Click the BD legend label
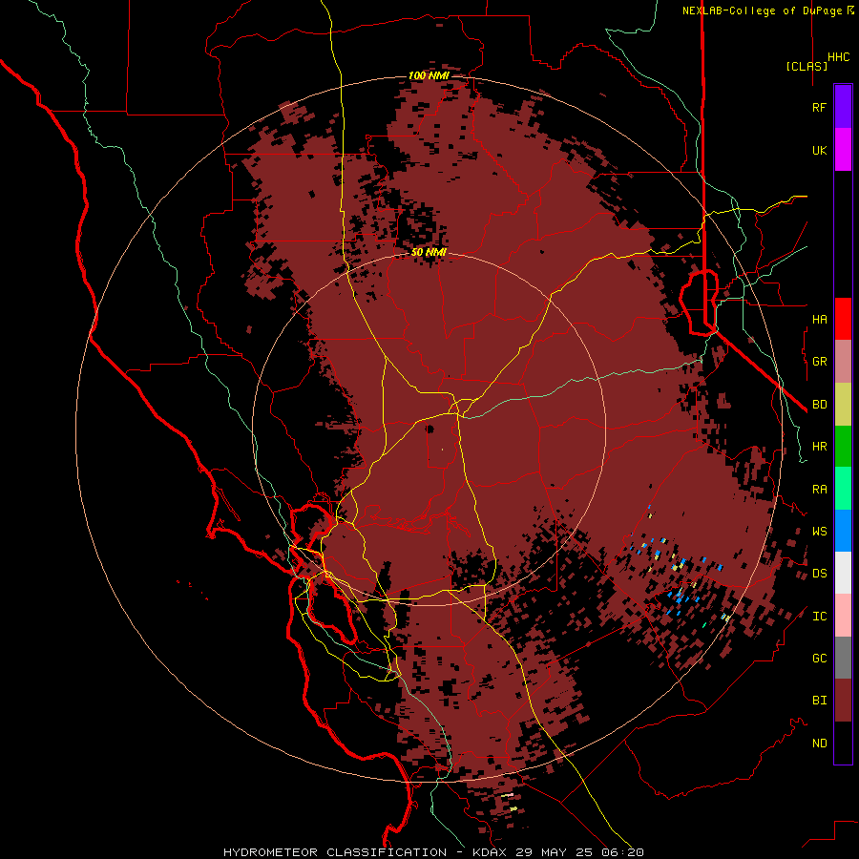The image size is (859, 859). point(819,404)
